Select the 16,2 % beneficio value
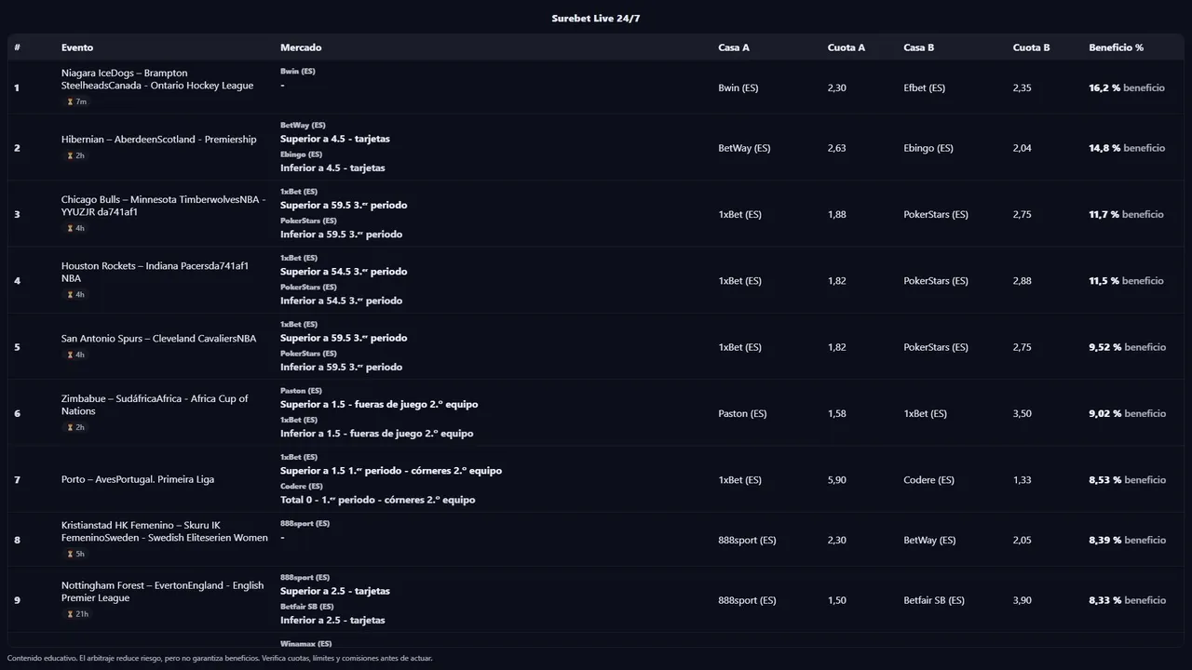The width and height of the screenshot is (1192, 670). point(1104,88)
